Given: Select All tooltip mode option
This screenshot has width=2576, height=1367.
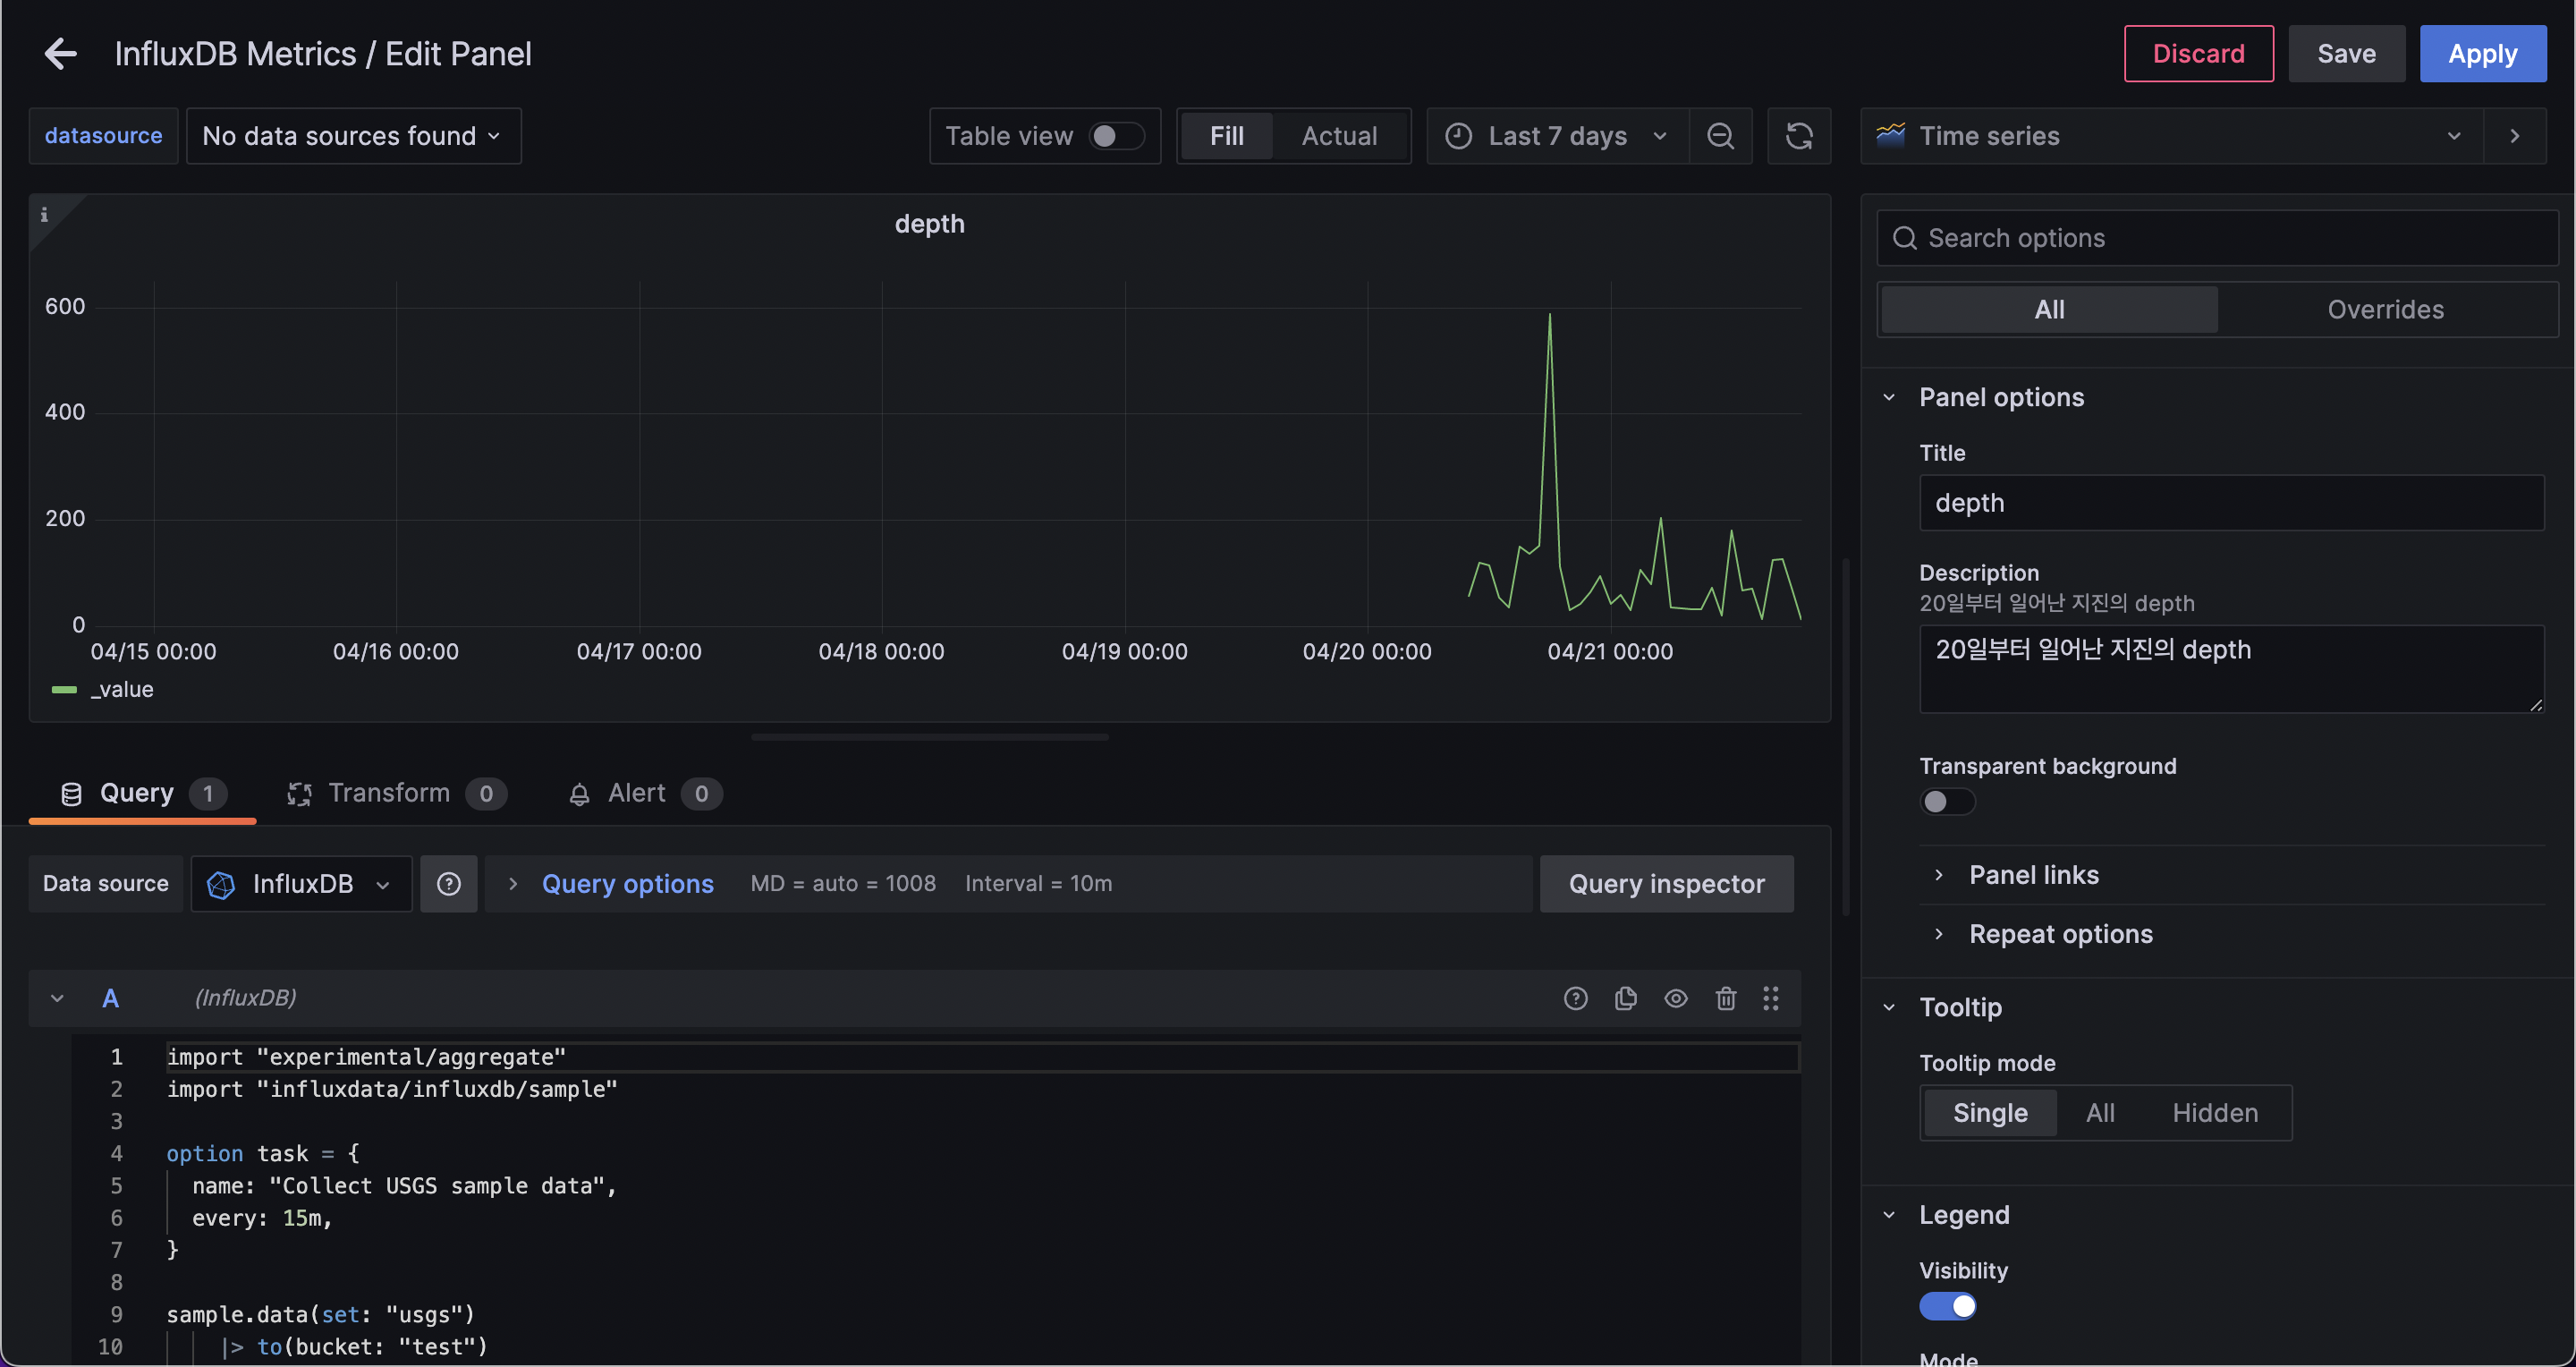Looking at the screenshot, I should tap(2099, 1111).
